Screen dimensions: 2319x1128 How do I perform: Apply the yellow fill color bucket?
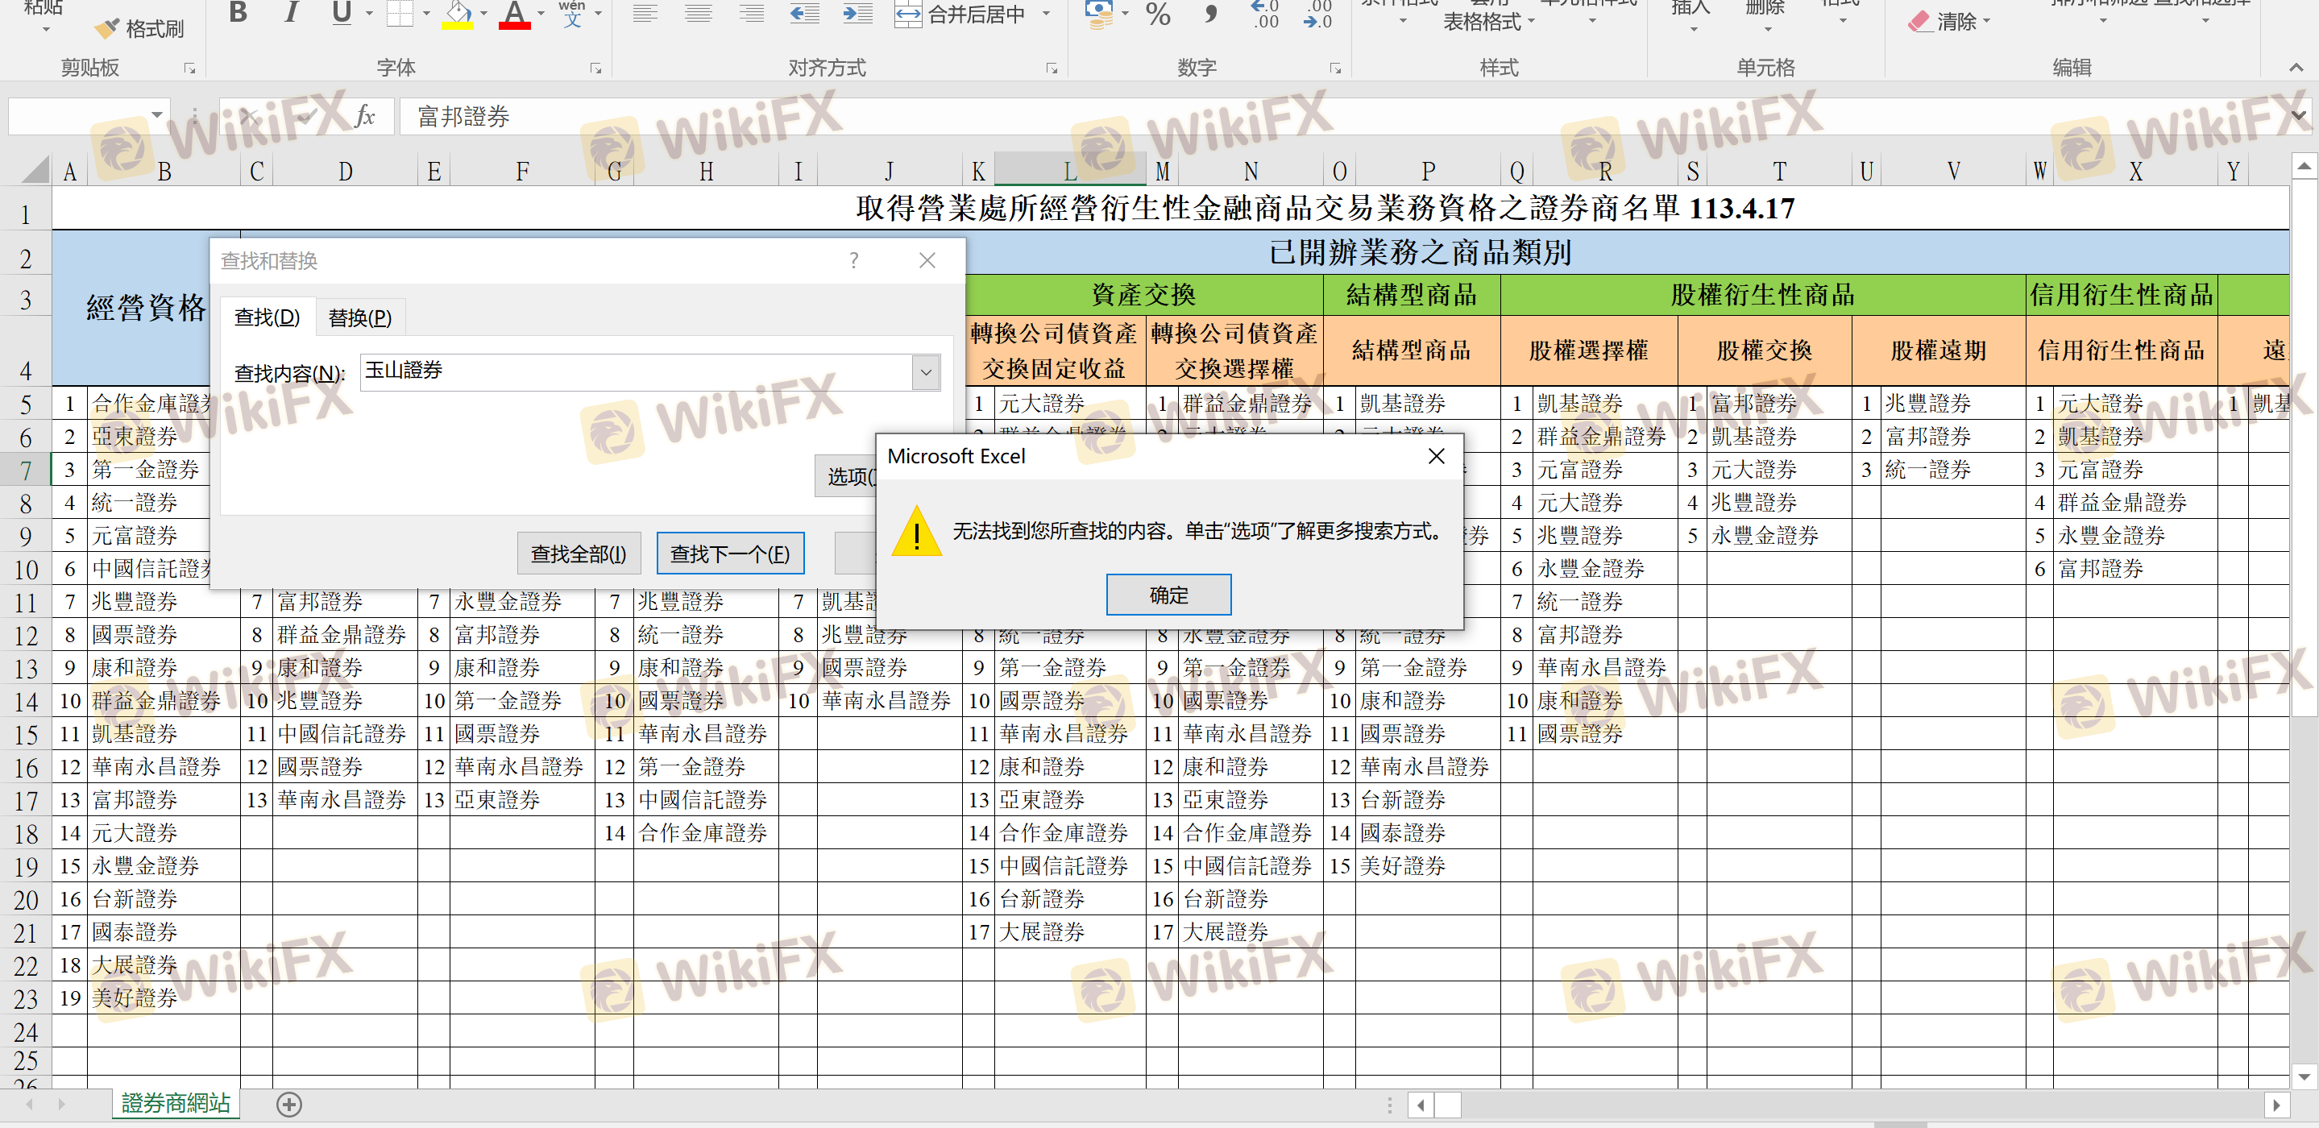coord(458,14)
